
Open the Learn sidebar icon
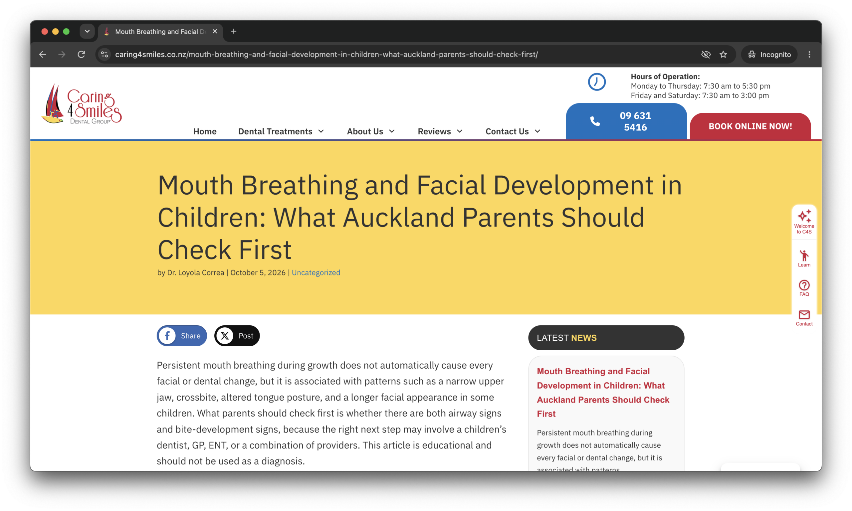click(804, 258)
